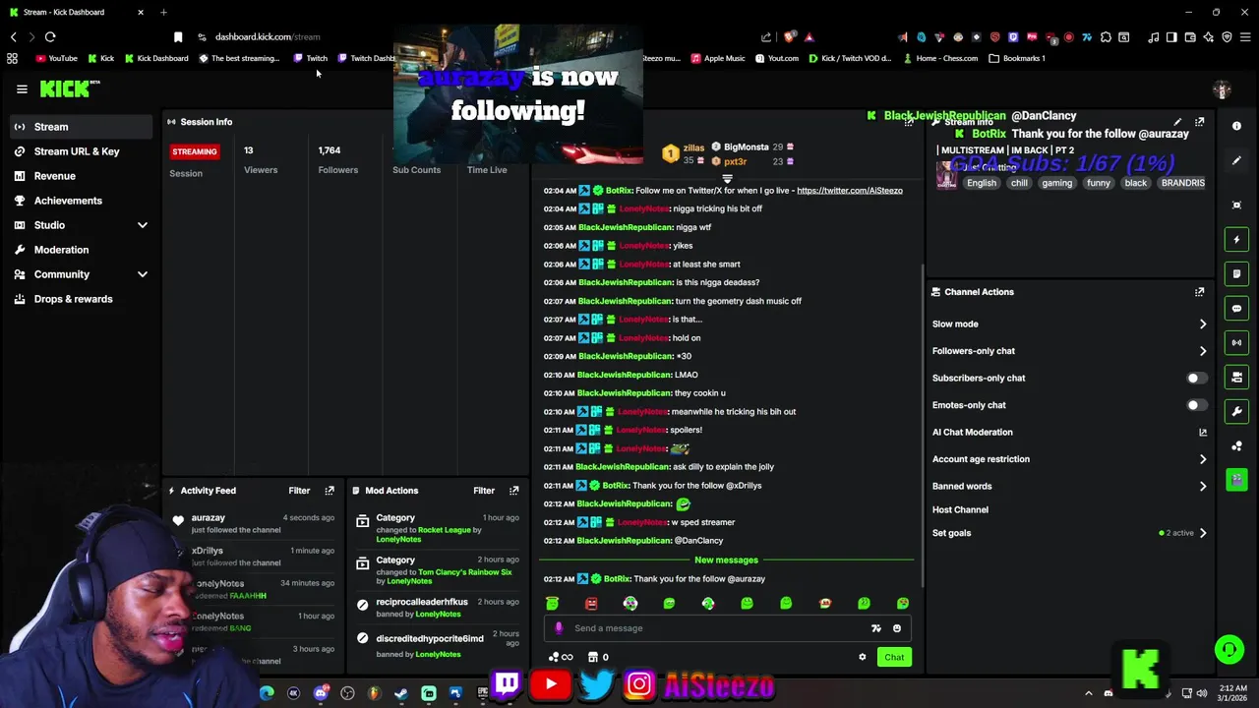This screenshot has width=1259, height=708.
Task: Expand Slow mode settings
Action: (x=1069, y=324)
